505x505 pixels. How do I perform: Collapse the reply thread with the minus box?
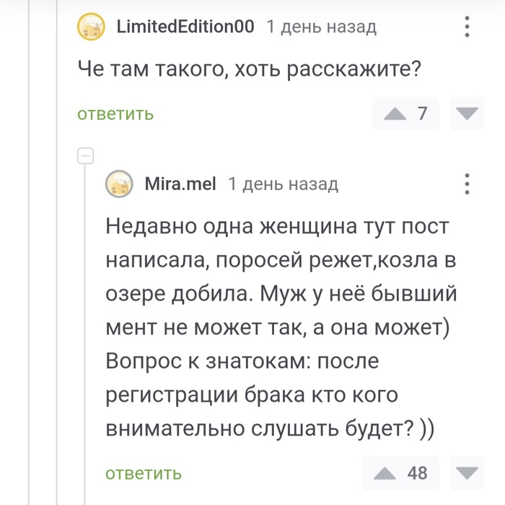point(85,155)
